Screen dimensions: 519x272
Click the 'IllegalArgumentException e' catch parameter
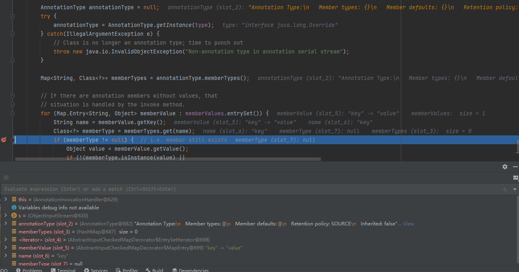(110, 34)
